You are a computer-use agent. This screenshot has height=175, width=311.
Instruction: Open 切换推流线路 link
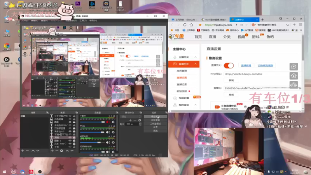[x=265, y=65]
